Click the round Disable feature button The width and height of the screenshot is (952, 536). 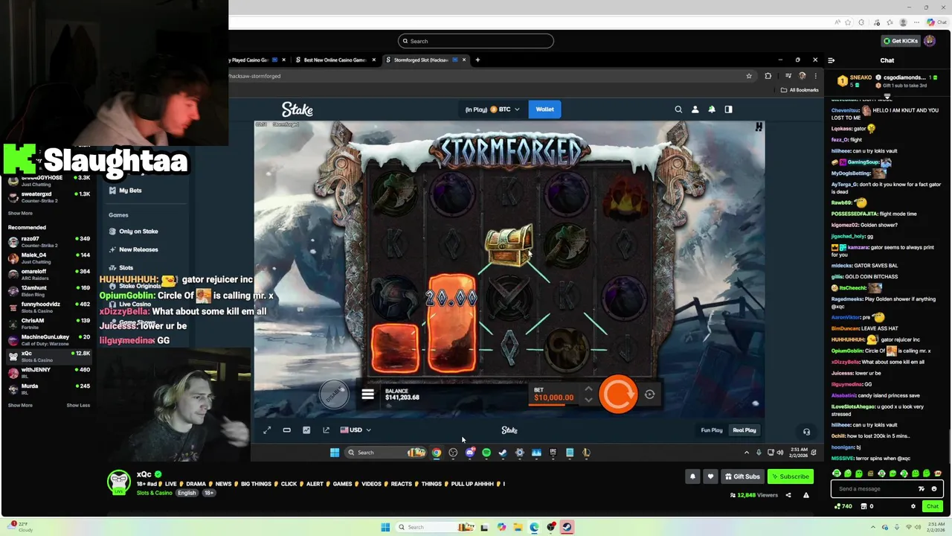click(x=333, y=393)
